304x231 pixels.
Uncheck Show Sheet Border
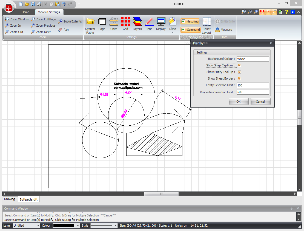tap(239, 78)
